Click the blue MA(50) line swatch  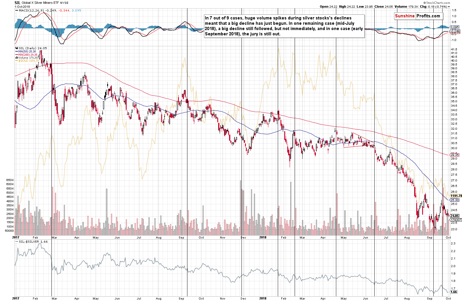coord(17,51)
